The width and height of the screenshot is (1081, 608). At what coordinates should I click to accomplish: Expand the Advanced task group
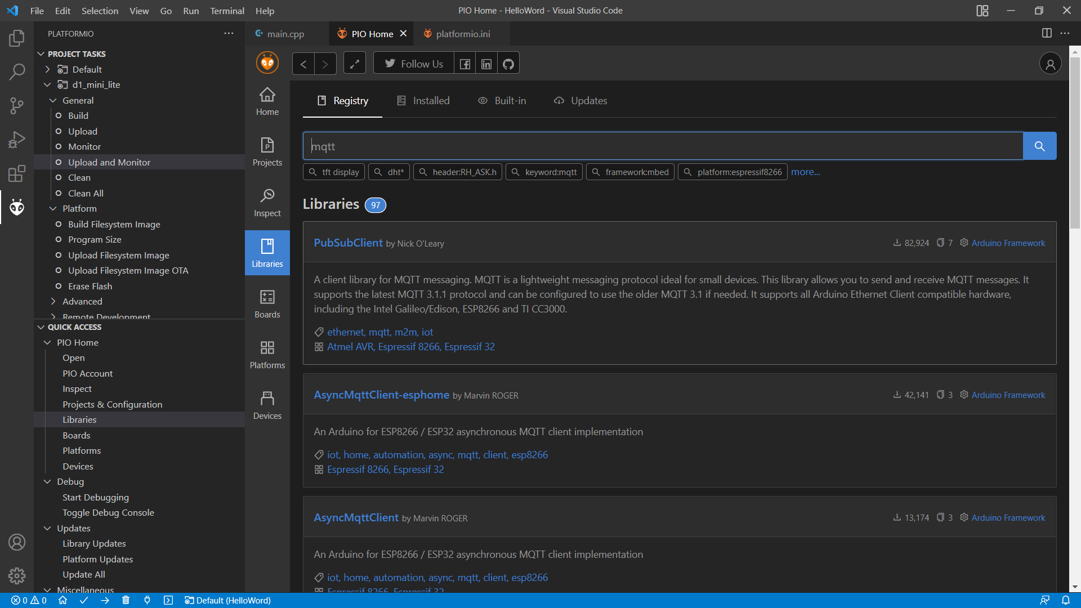(53, 302)
